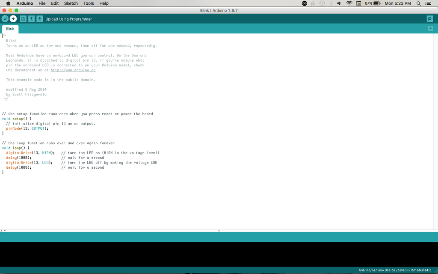This screenshot has width=438, height=274.
Task: Click the digitalWrite(13, HIGH) line
Action: coord(30,153)
